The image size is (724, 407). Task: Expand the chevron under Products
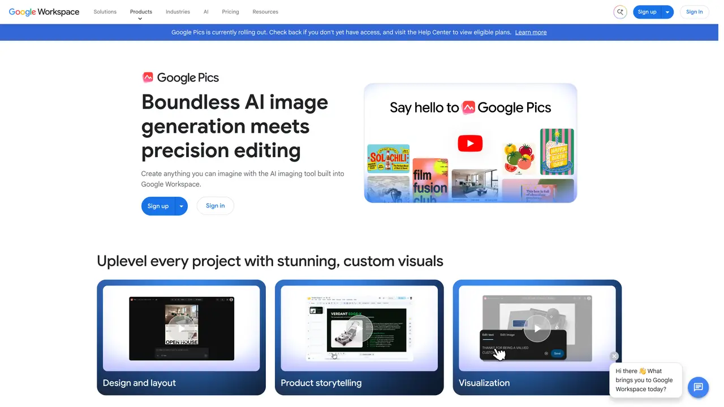140,19
